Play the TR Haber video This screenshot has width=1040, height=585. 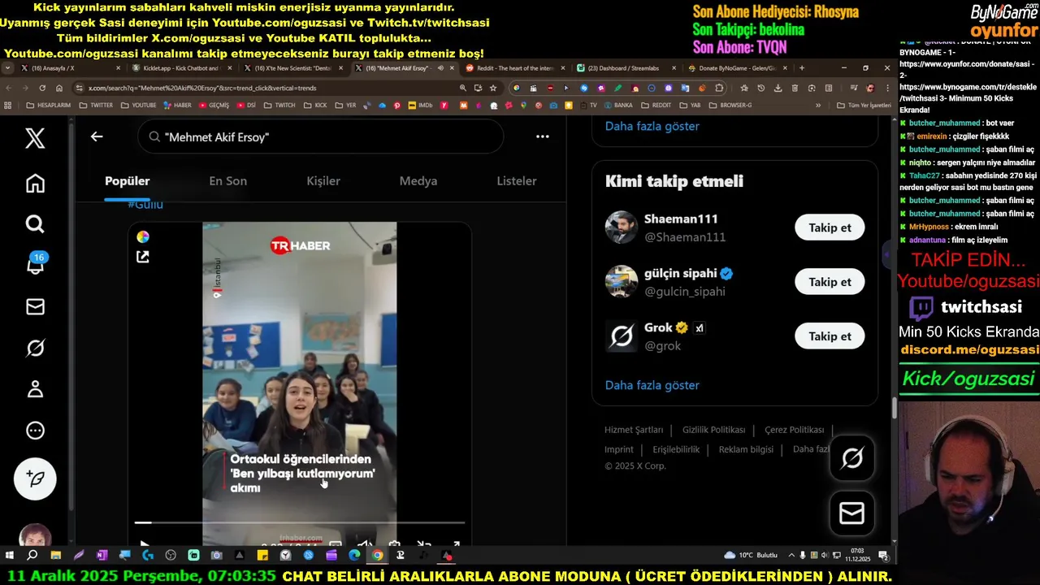[144, 544]
